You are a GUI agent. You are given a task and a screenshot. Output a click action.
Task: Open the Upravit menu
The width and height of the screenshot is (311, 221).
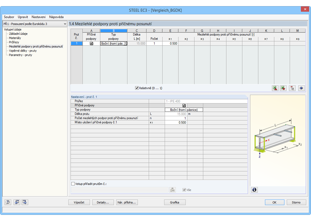(23, 17)
